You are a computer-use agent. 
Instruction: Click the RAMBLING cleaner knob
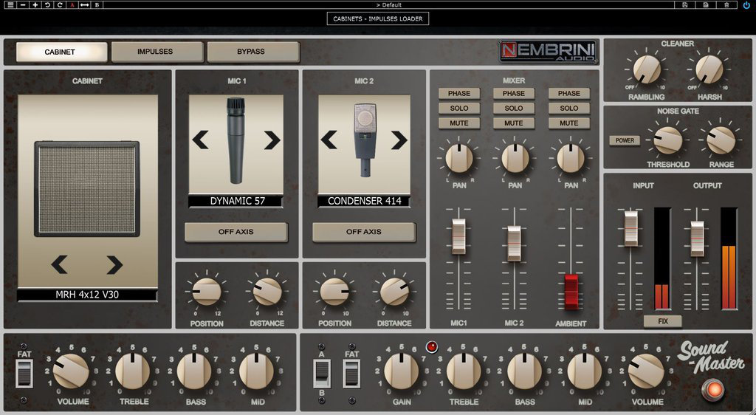click(x=647, y=69)
